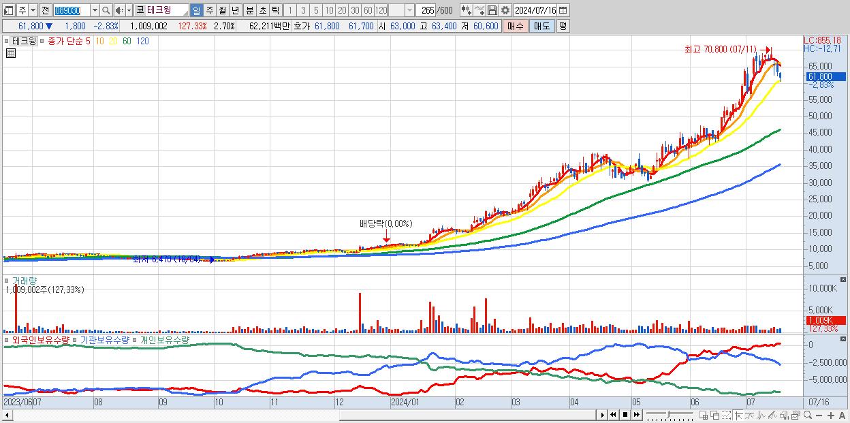Screen dimensions: 850x423
Task: Adjust the chart zoom slider at bottom
Action: [669, 415]
